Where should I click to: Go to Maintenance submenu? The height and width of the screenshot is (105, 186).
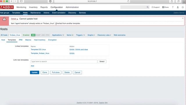coord(35,13)
